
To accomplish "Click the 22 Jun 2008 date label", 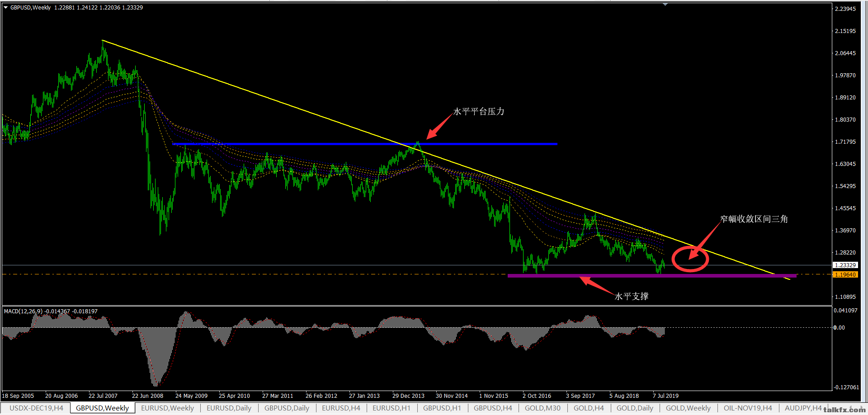I will 147,396.
